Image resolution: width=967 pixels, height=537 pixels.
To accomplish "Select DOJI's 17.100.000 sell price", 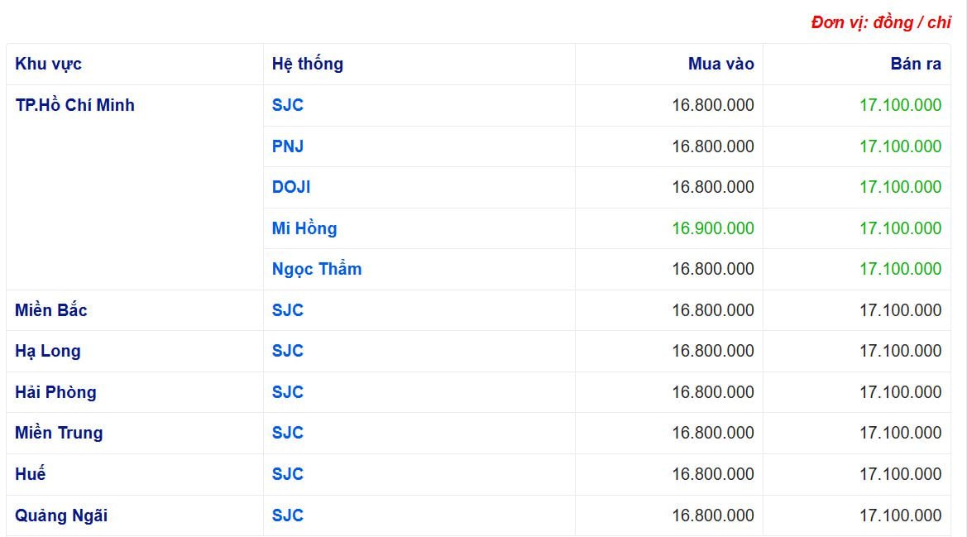I will click(900, 187).
